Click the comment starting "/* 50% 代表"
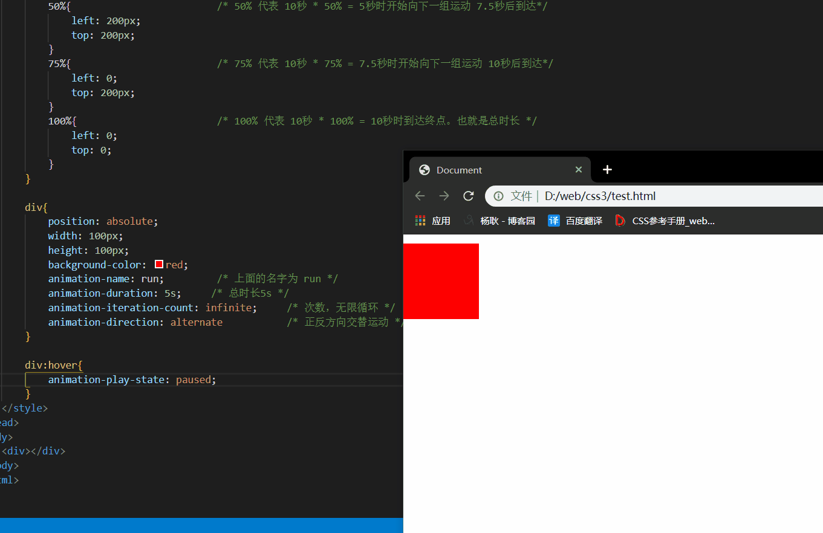 point(383,6)
